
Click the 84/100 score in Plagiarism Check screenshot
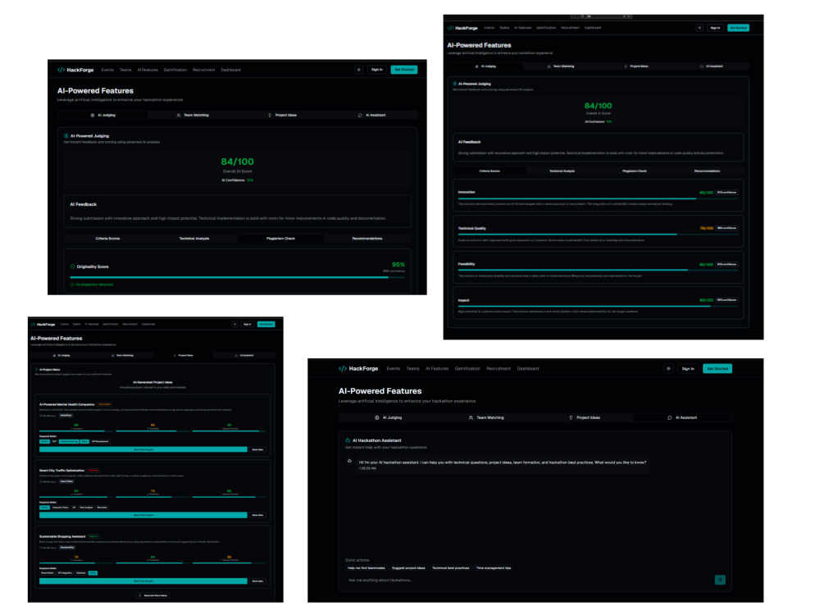(238, 162)
